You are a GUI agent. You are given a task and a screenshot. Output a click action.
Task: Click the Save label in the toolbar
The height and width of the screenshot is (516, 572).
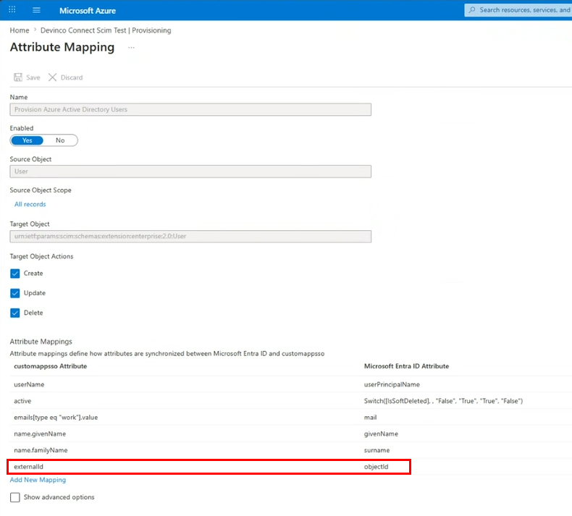(x=33, y=77)
